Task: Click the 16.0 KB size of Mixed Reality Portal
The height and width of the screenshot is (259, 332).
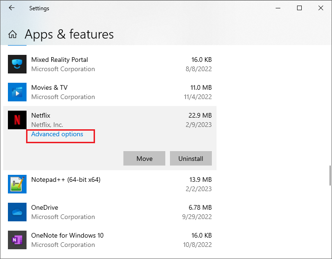Action: click(x=202, y=60)
